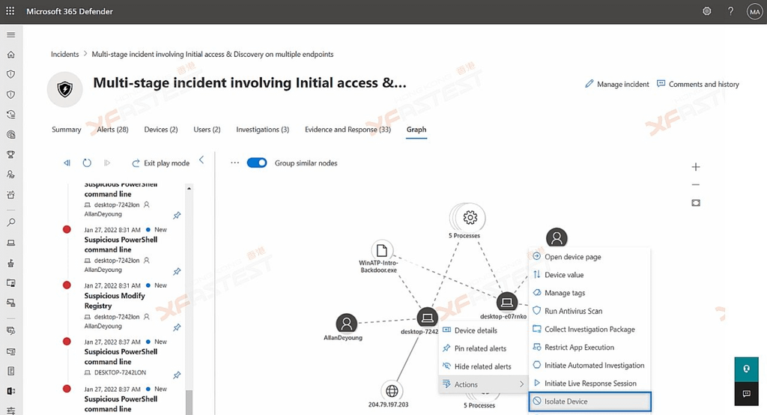Toggle the hamburger navigation menu

pyautogui.click(x=10, y=34)
